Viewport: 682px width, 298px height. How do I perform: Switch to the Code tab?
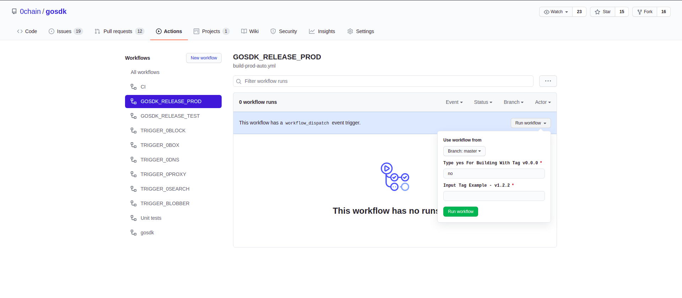[x=27, y=31]
